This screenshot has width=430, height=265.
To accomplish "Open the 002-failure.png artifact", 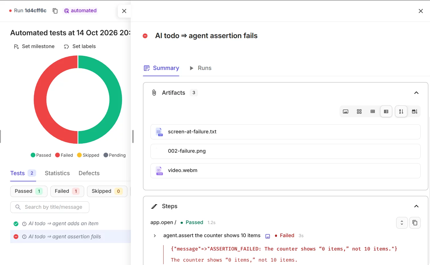I will point(286,151).
